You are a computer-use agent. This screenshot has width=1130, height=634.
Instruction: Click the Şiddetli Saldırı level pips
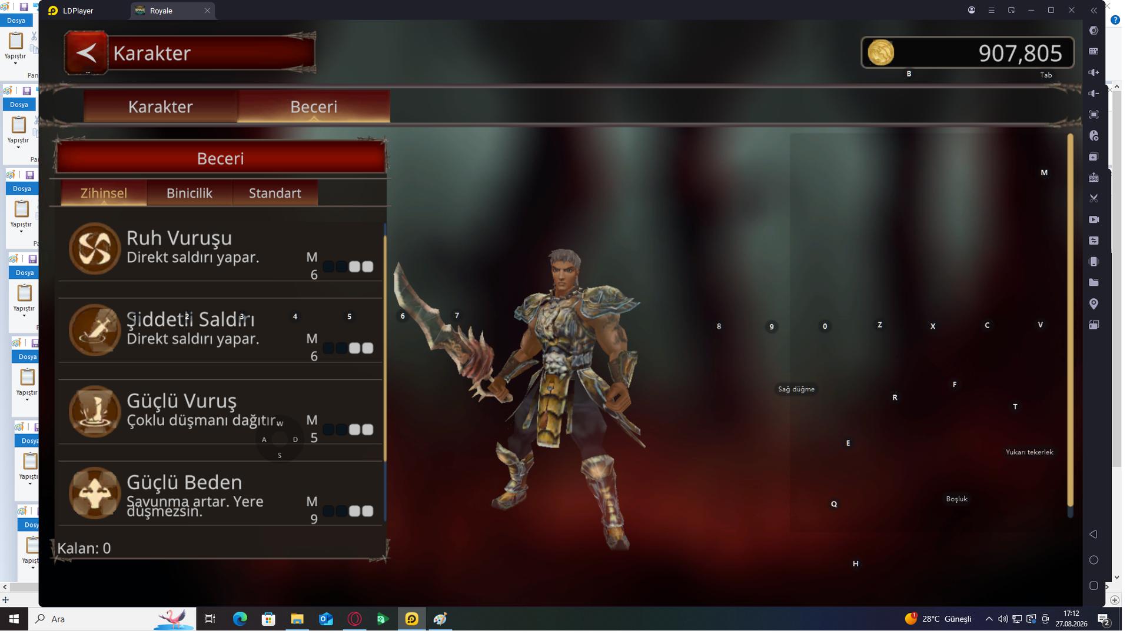point(348,348)
